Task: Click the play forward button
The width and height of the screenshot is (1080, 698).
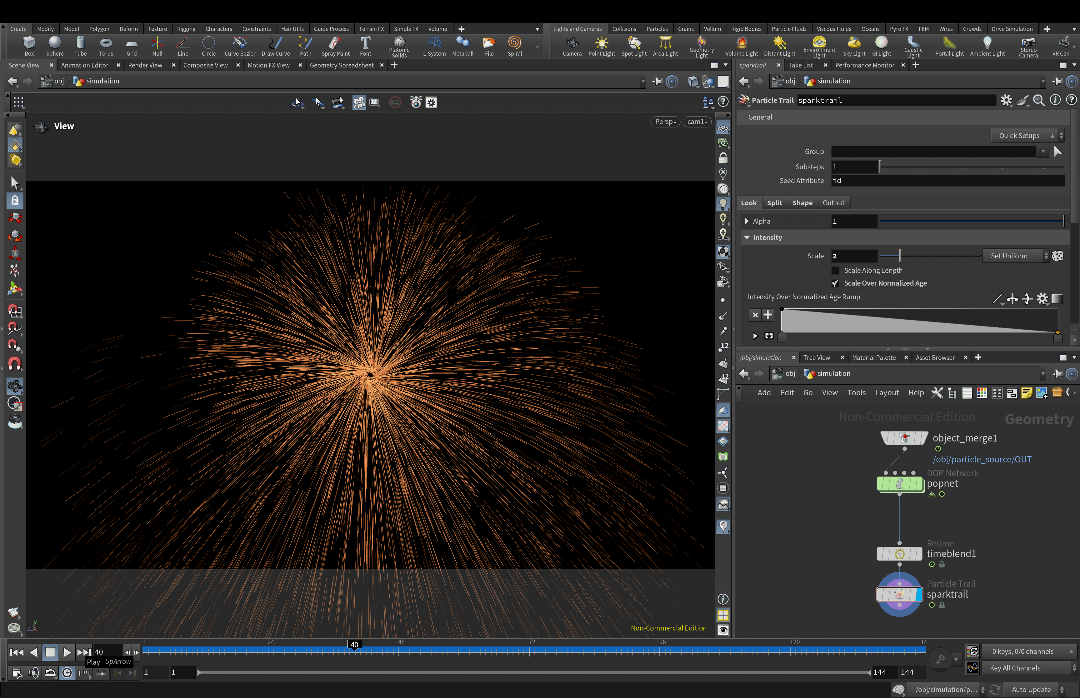Action: click(67, 652)
